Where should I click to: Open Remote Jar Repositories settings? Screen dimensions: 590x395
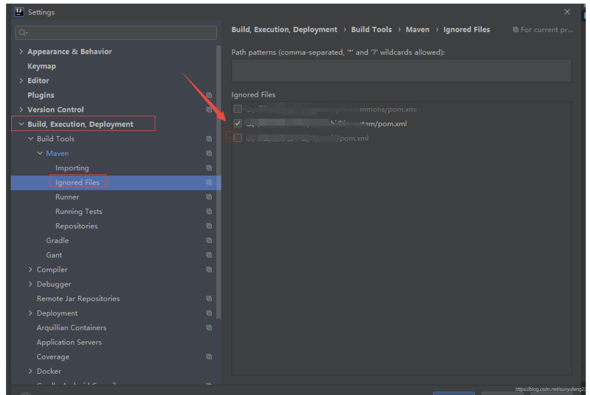pos(78,299)
